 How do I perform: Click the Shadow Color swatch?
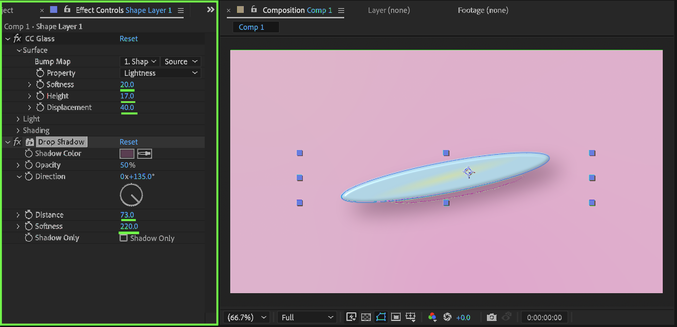click(x=127, y=154)
